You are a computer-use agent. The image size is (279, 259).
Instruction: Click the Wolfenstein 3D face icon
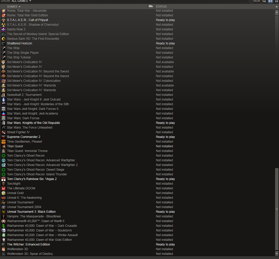tap(3, 249)
